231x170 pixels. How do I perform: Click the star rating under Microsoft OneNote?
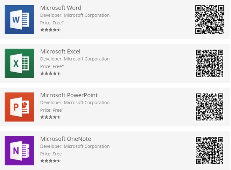(x=50, y=161)
